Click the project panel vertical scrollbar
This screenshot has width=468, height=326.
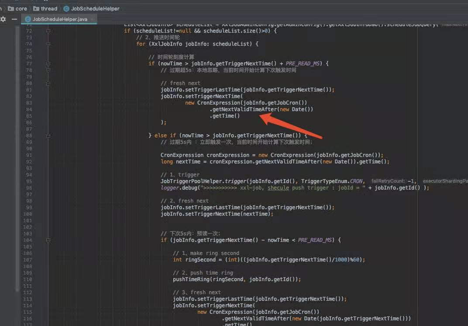click(x=17, y=158)
